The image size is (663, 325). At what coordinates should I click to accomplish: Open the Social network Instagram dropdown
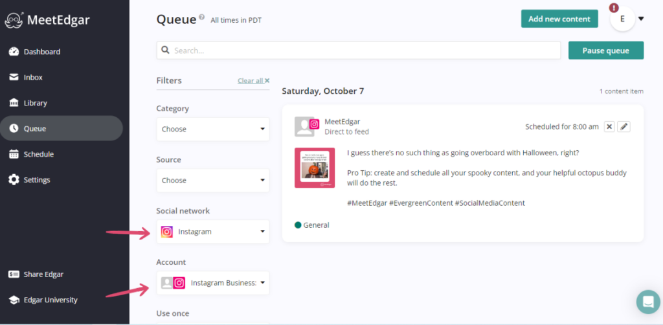click(x=212, y=231)
